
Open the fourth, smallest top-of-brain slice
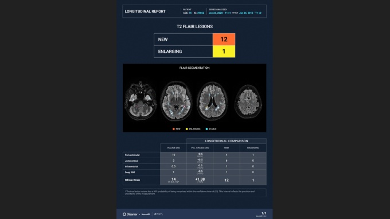click(x=248, y=101)
